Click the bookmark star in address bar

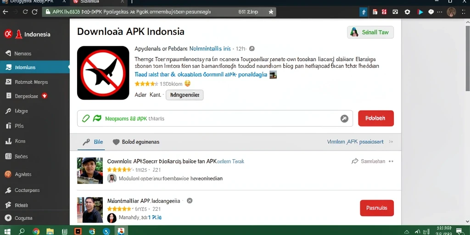pos(271,12)
